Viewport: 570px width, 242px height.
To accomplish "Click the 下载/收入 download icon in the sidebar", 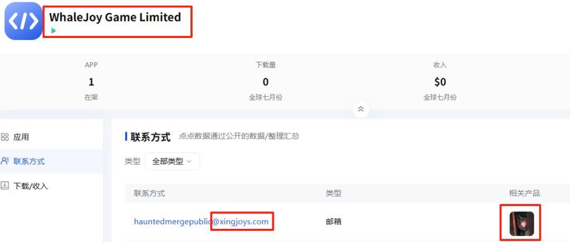I will click(5, 186).
